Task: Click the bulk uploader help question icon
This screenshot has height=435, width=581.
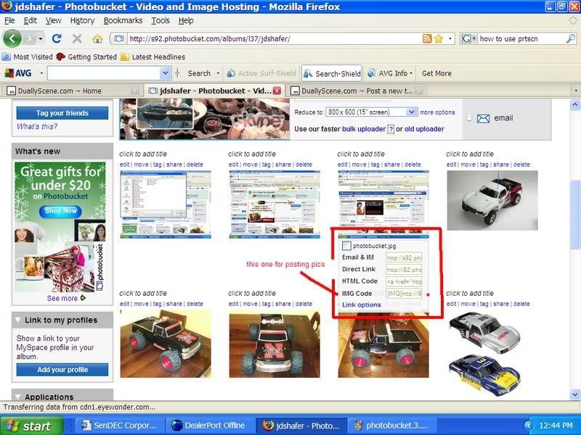Action: tap(391, 129)
